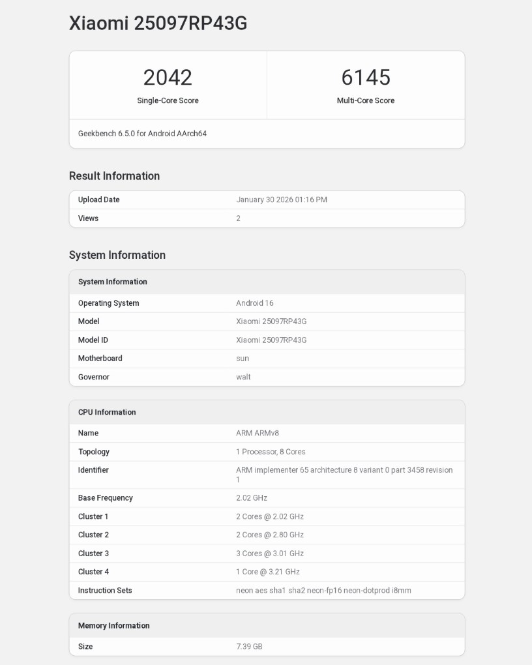Click the Topology value 1 Processor, 8 Cores
The image size is (532, 665).
point(271,452)
